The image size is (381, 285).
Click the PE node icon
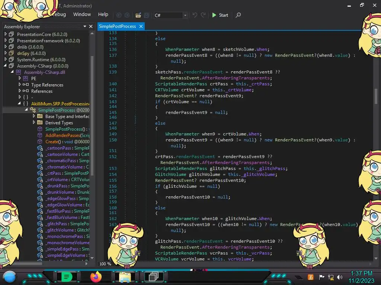coord(26,78)
